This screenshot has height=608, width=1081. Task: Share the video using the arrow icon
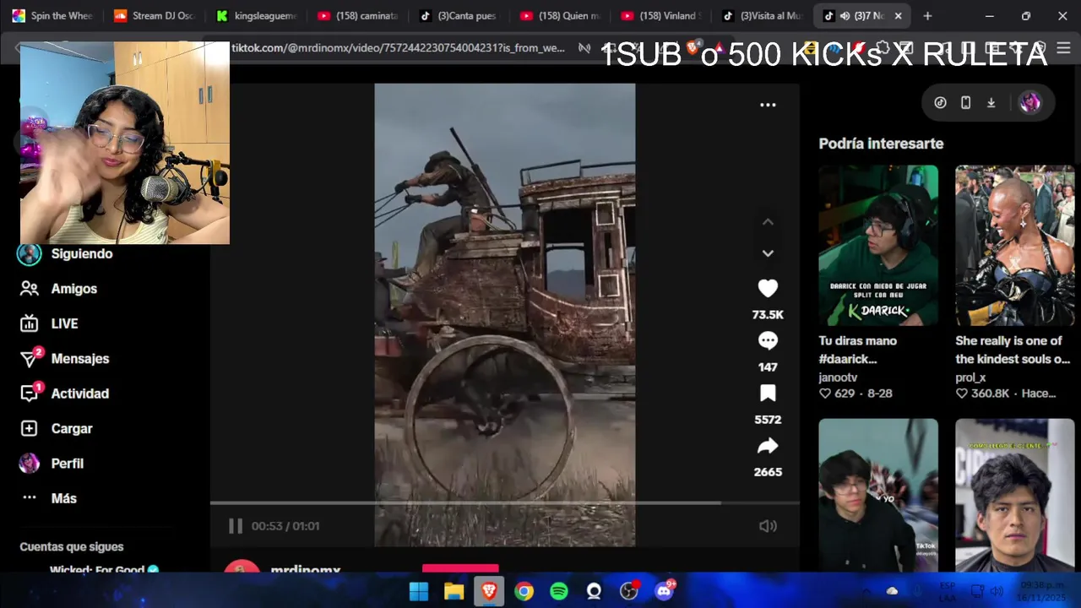point(768,446)
